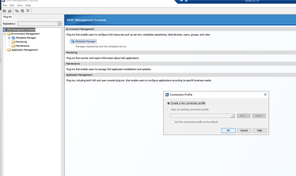The height and width of the screenshot is (176, 296).
Task: Click the Monitoring folder icon in the tree
Action: (x=13, y=42)
